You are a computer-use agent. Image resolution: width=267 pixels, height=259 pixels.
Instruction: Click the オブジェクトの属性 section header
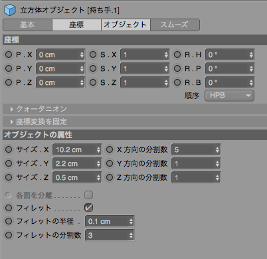(135, 135)
